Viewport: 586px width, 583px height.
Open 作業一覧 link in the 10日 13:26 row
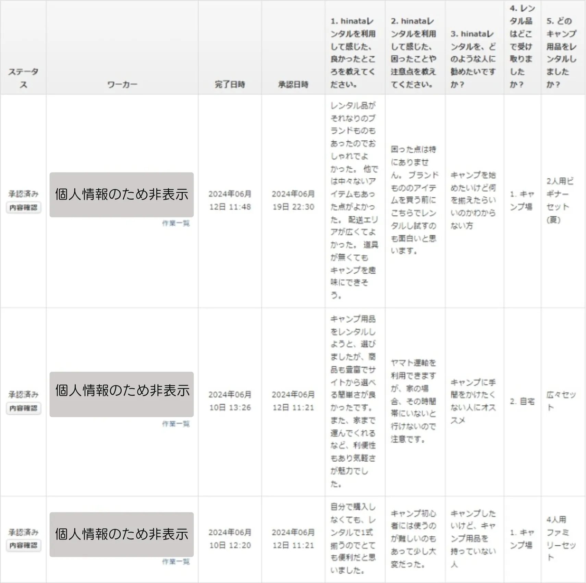point(176,424)
